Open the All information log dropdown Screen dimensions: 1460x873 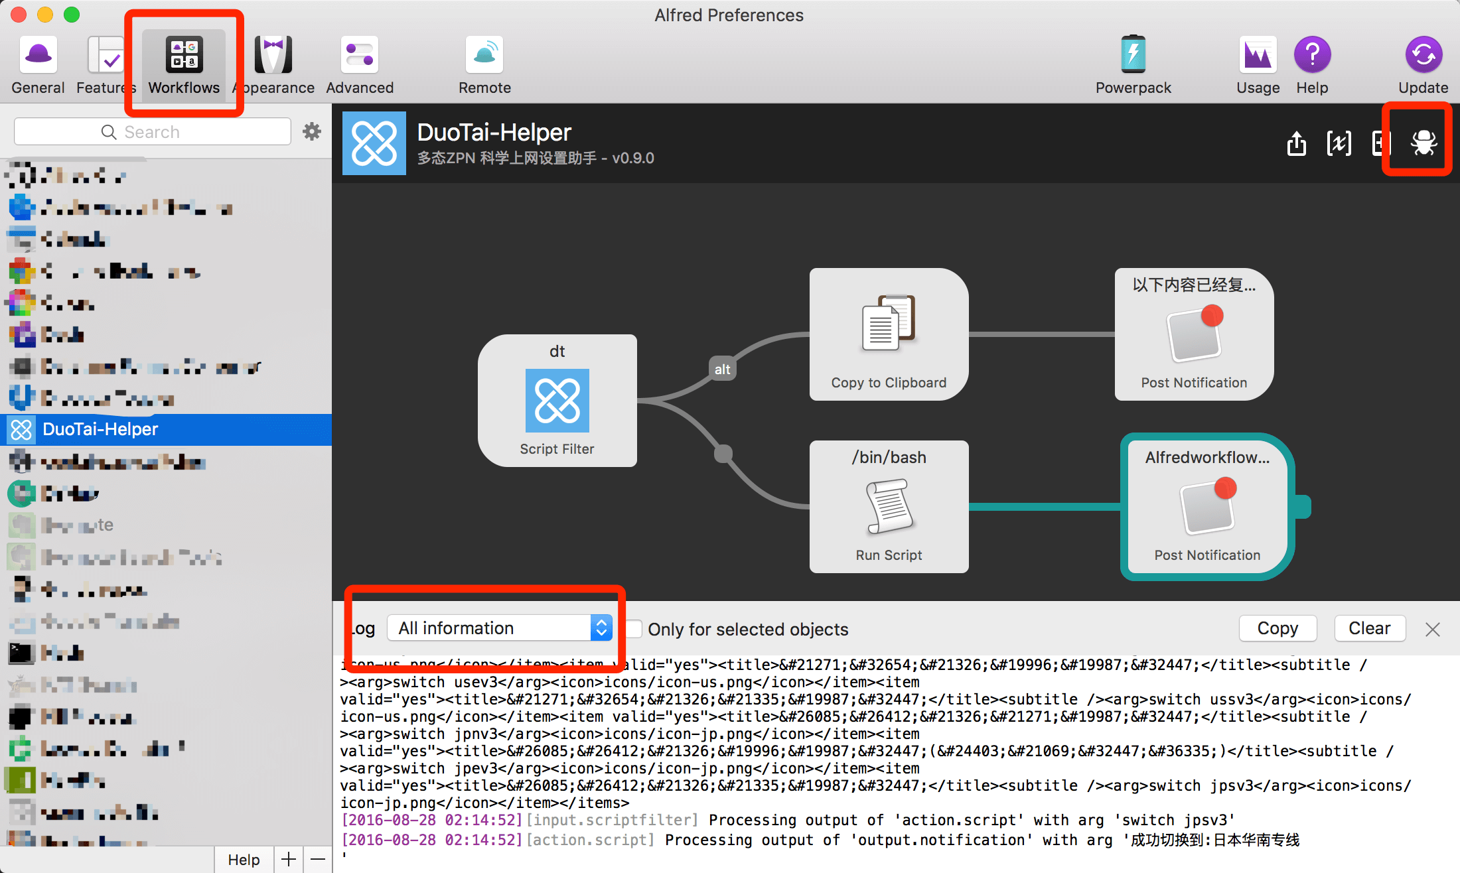click(x=499, y=628)
